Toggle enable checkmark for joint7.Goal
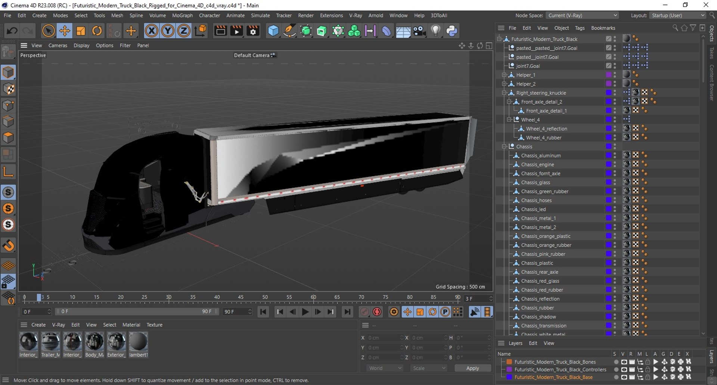The image size is (717, 385). tap(609, 66)
